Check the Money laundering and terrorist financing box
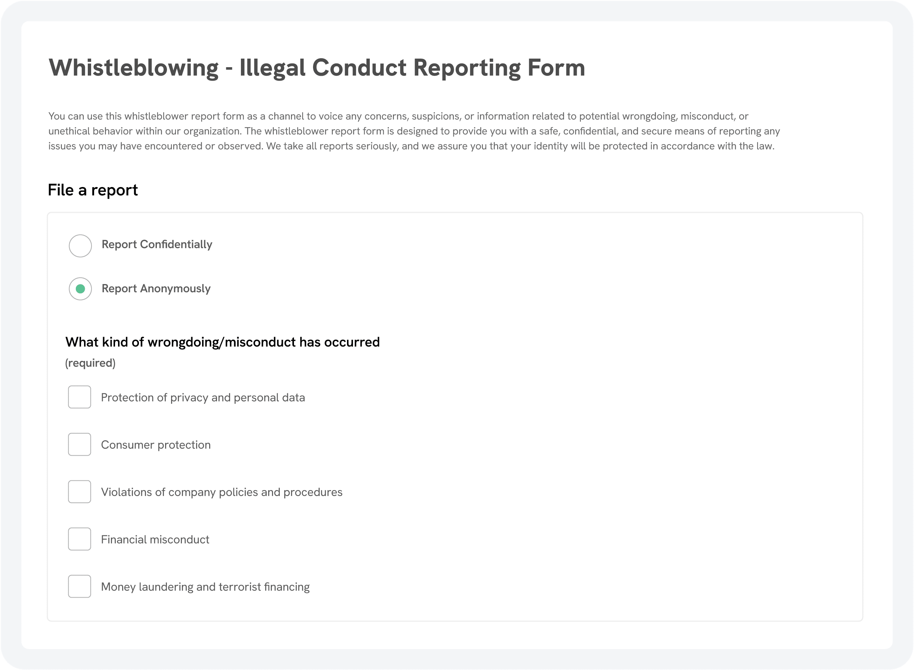Screen dimensions: 914x670 (79, 586)
